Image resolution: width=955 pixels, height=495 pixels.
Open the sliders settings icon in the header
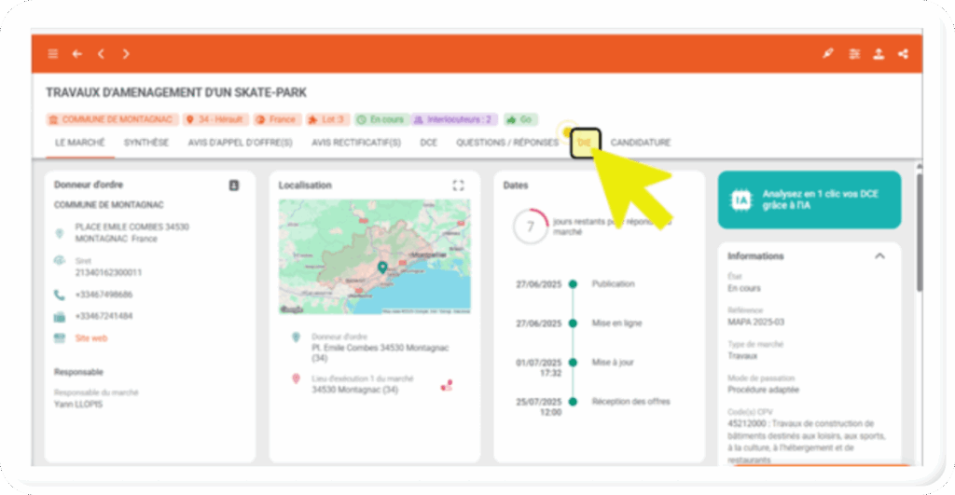tap(854, 54)
